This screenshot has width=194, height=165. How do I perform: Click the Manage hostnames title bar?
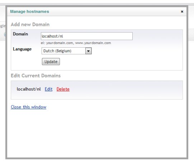(97, 12)
